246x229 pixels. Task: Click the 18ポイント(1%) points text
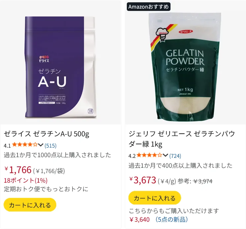[x=25, y=181]
